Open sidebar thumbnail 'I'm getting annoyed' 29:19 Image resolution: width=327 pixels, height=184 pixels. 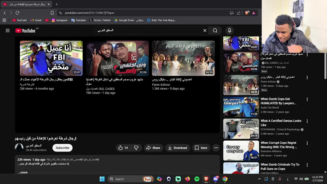(241, 129)
